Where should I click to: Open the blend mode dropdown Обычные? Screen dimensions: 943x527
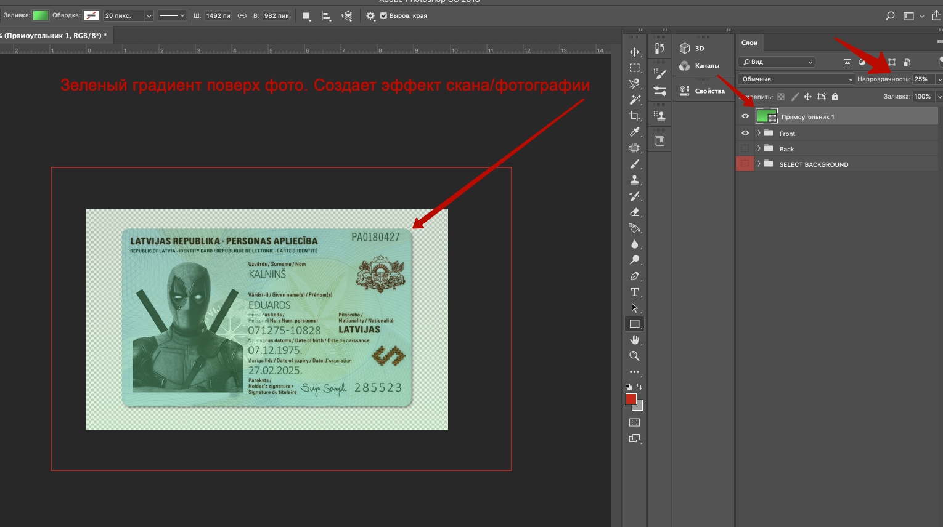coord(796,79)
